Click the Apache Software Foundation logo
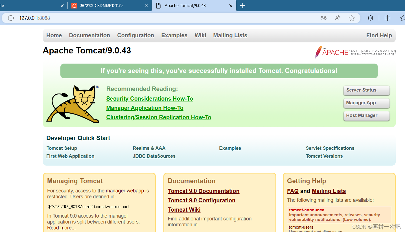The width and height of the screenshot is (405, 232). click(x=355, y=53)
